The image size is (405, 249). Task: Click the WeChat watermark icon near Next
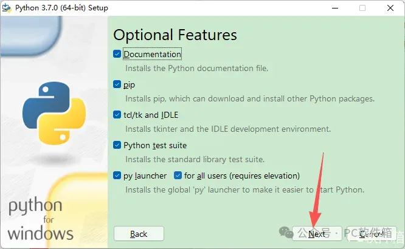(286, 232)
